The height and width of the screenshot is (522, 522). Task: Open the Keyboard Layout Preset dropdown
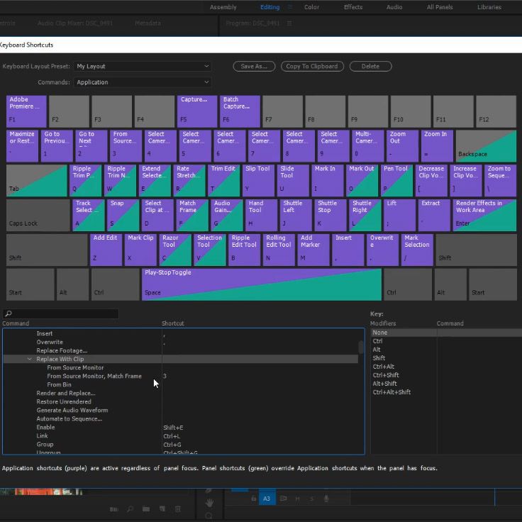(143, 66)
